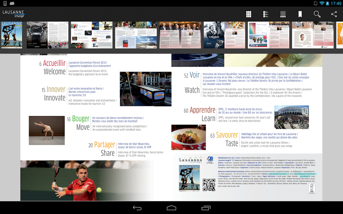Open the wristwatch spread thumbnail
The image size is (343, 214).
[x=48, y=35]
